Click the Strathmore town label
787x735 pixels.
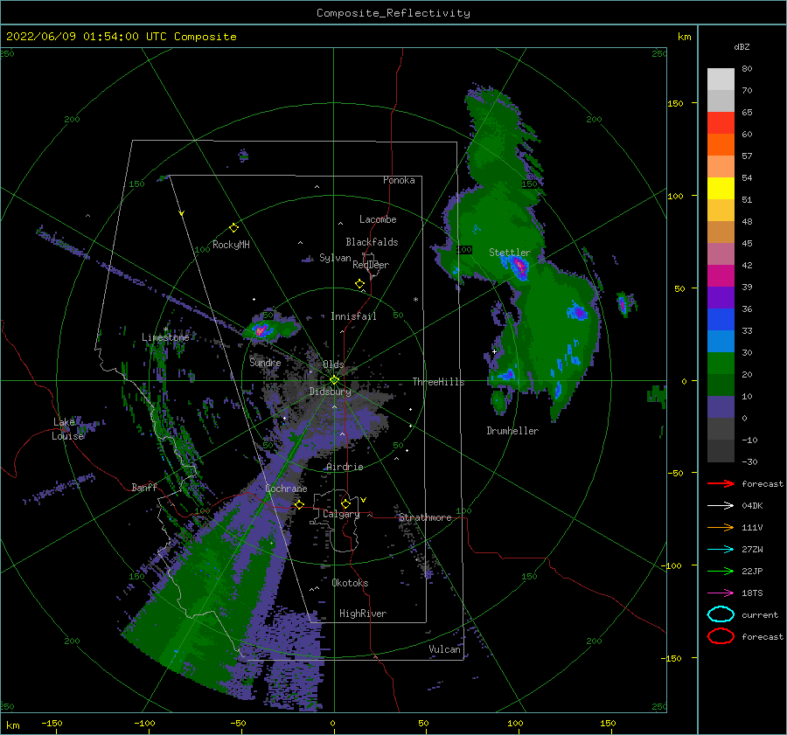coord(425,517)
